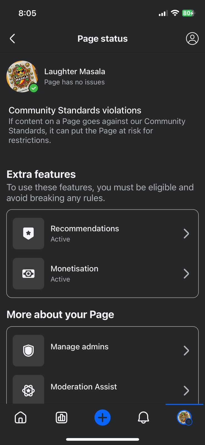Screen dimensions: 205x445
Task: Tap the back arrow in header
Action: pos(12,39)
